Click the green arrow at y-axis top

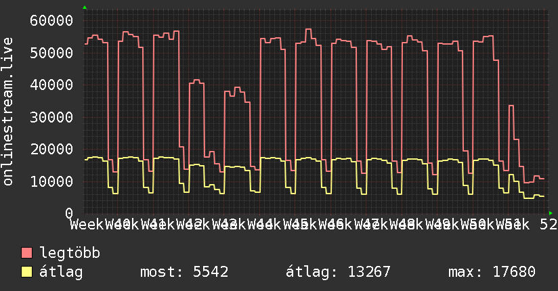pyautogui.click(x=85, y=7)
